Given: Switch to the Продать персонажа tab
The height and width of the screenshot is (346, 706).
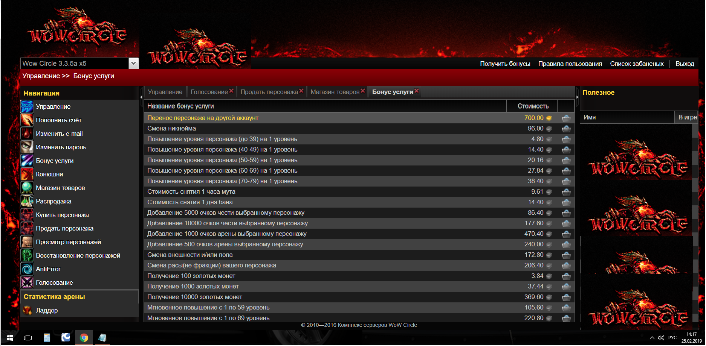Looking at the screenshot, I should (x=269, y=92).
